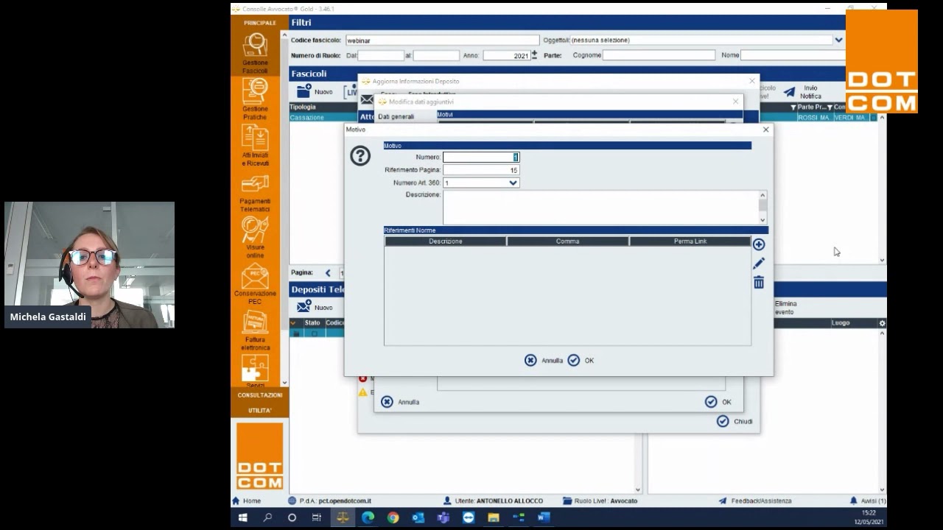
Task: Open Fattura elettronica section
Action: tap(255, 330)
